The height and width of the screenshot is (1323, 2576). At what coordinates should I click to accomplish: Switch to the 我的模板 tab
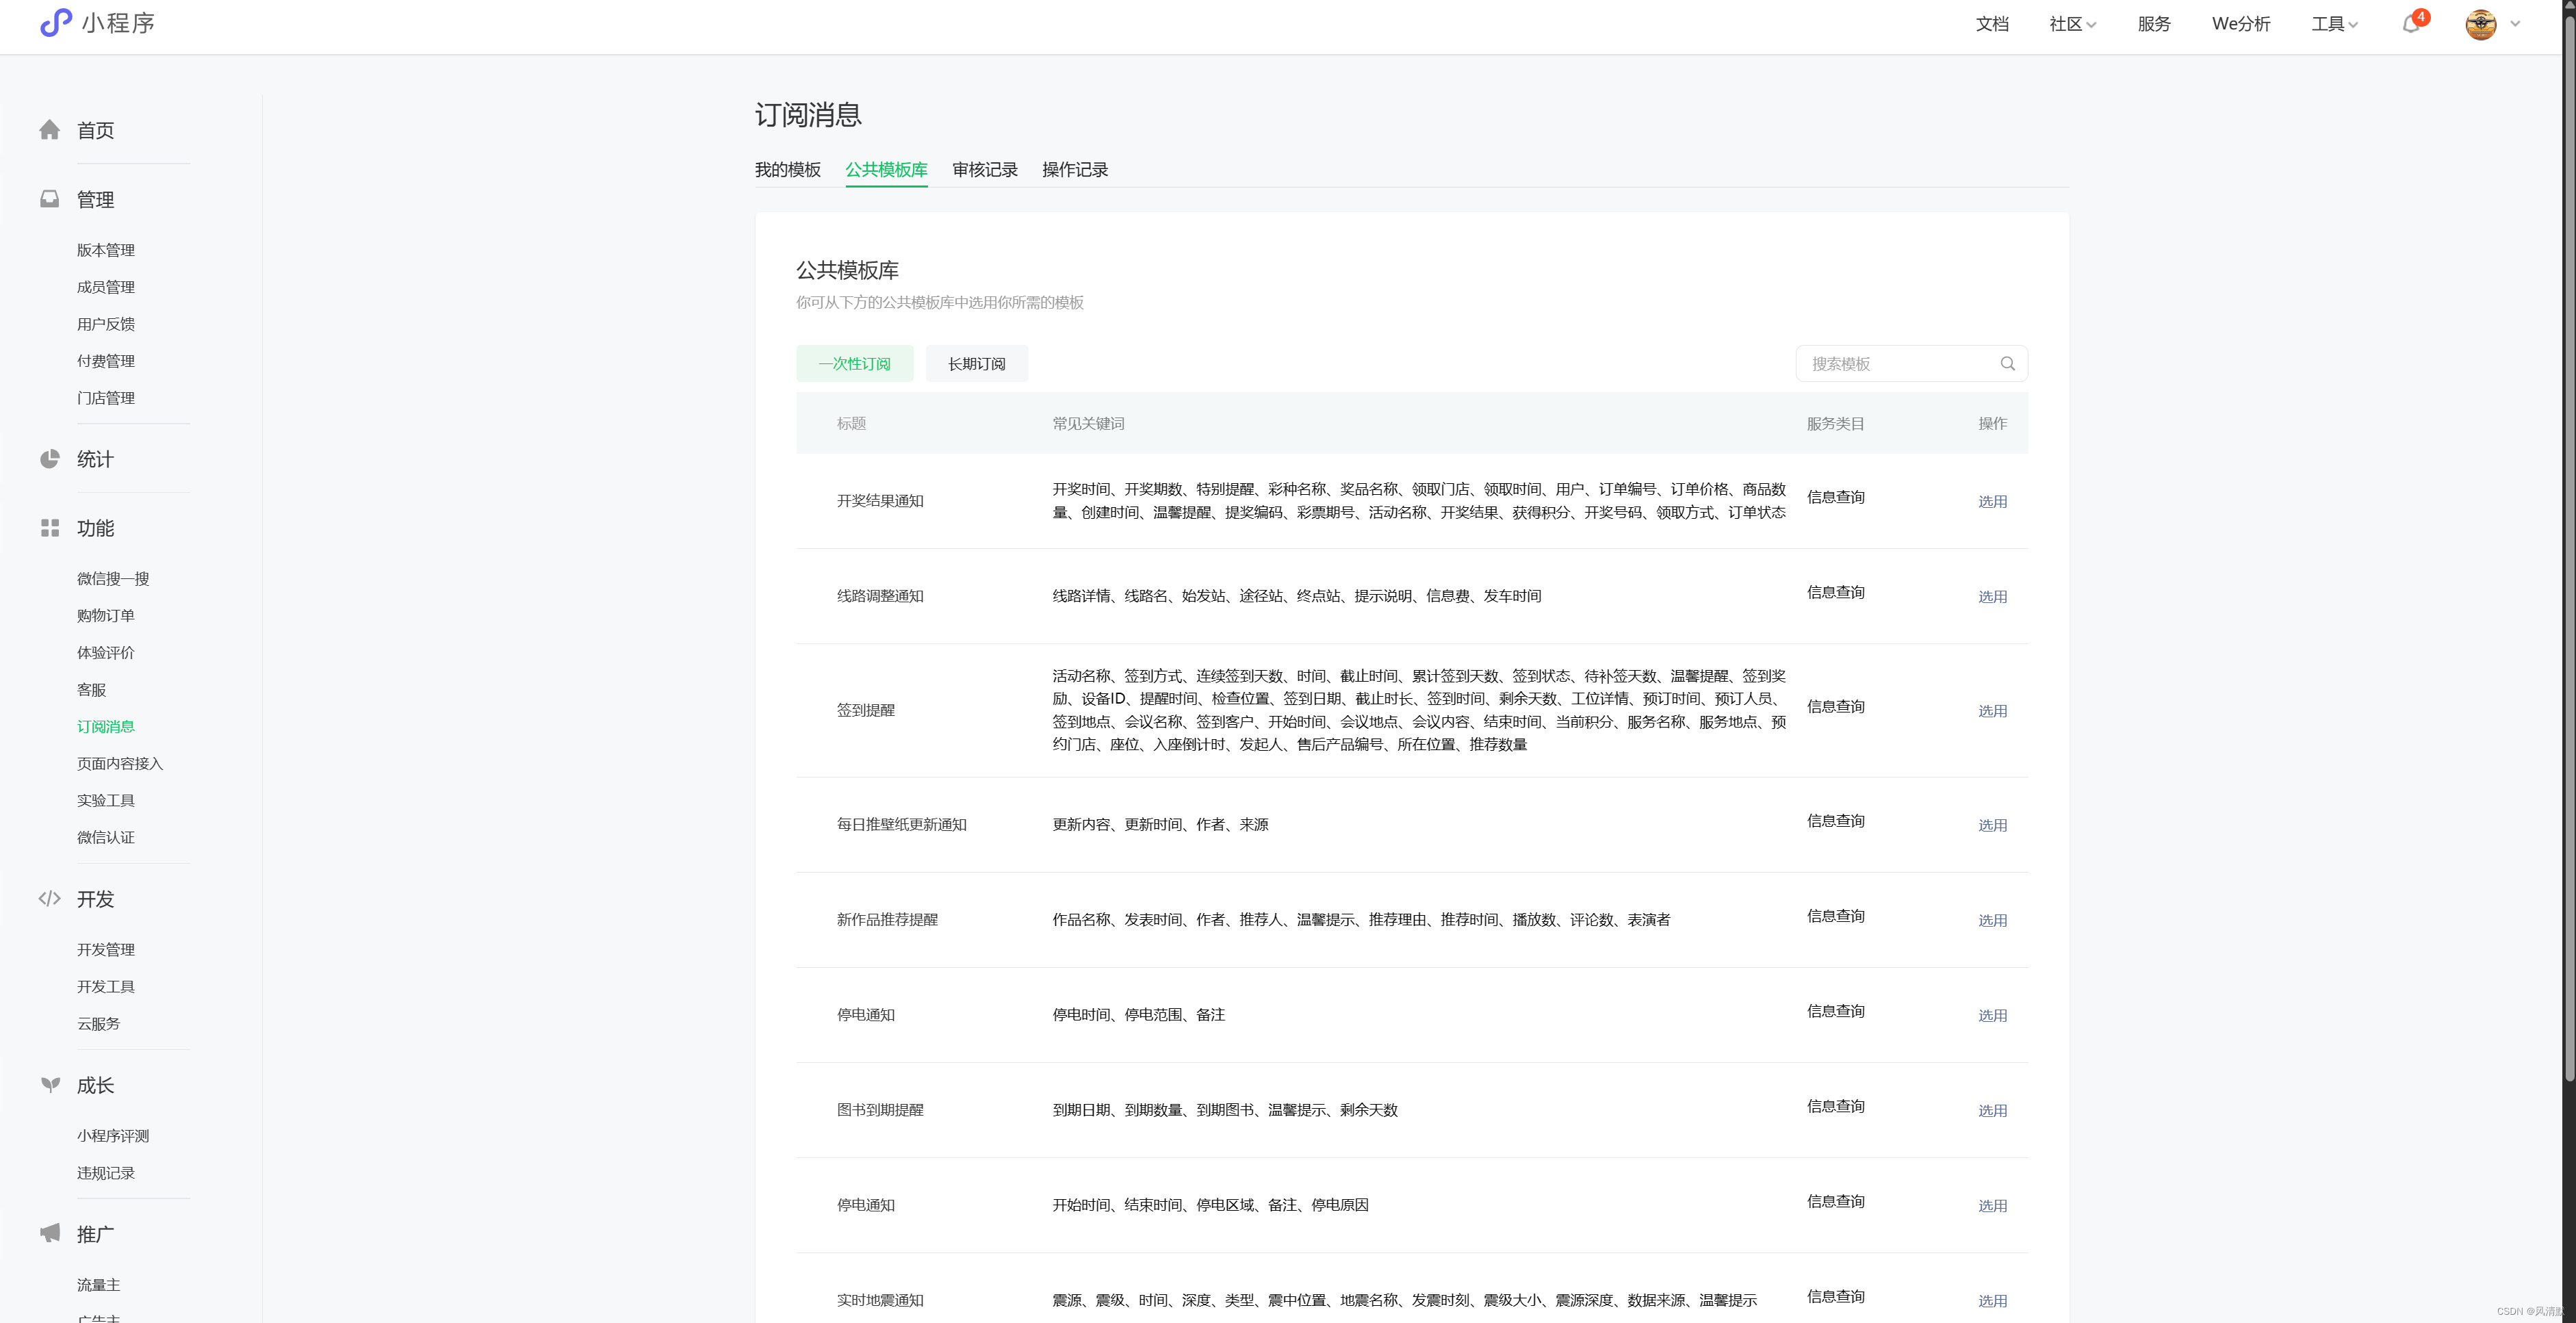787,170
